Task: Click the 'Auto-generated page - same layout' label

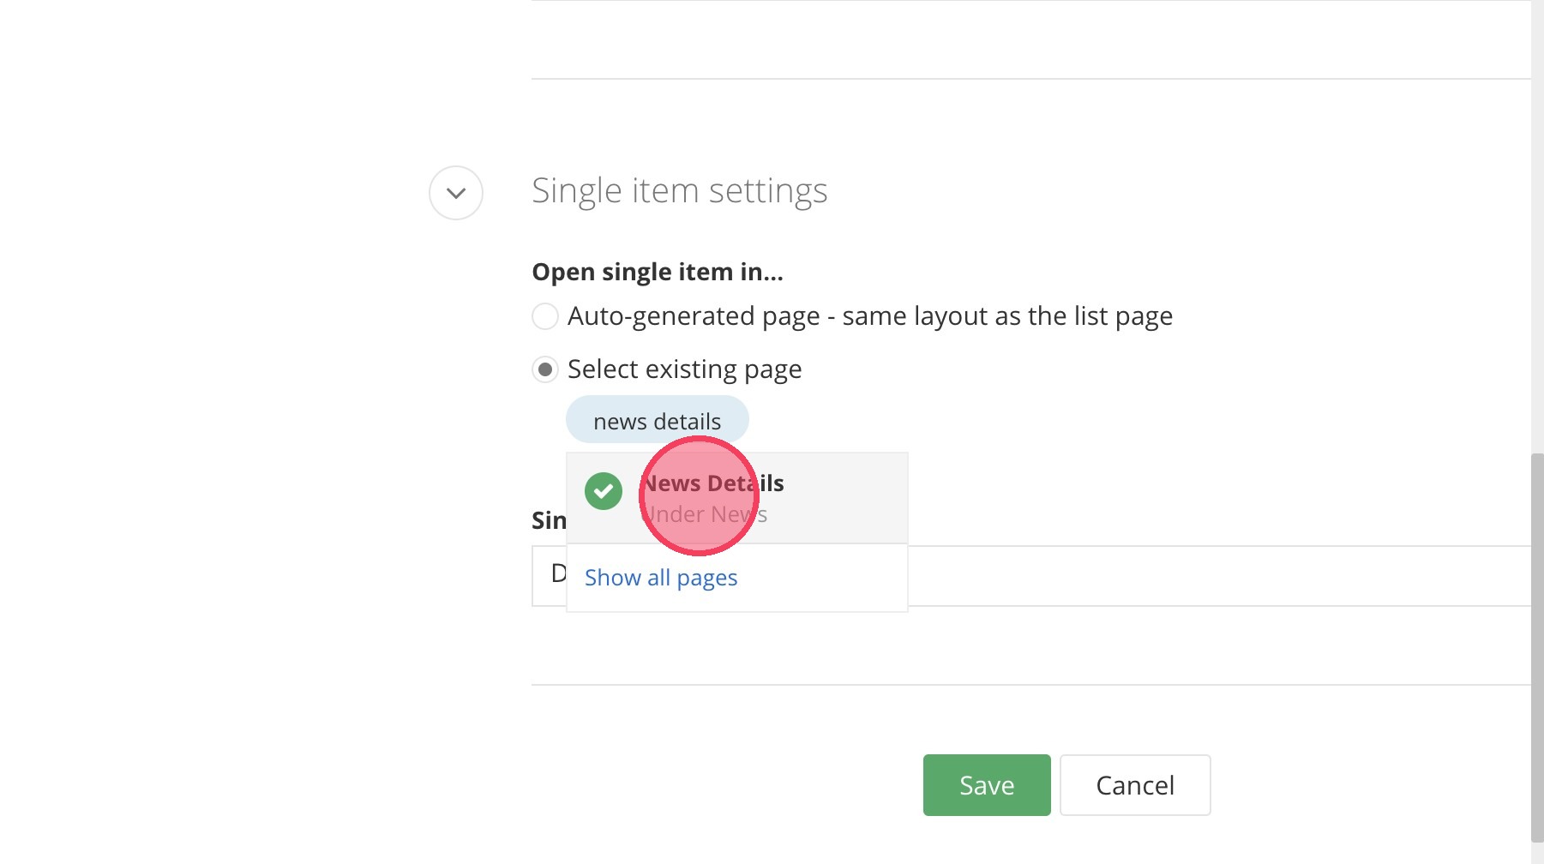Action: (x=869, y=316)
